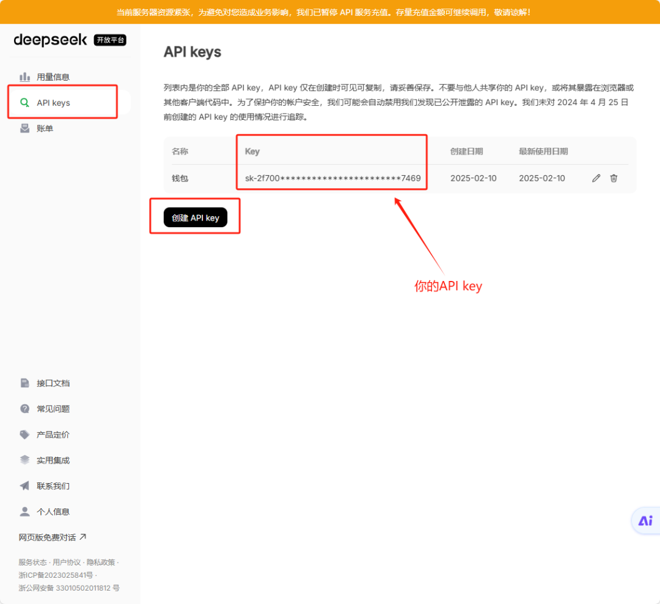Click the document icon beside 接口文档
This screenshot has width=660, height=604.
point(25,383)
